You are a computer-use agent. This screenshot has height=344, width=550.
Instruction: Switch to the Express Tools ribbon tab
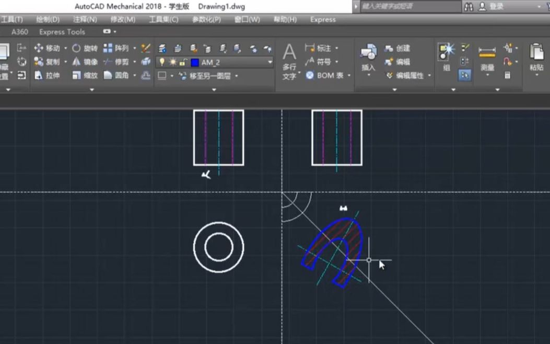tap(62, 32)
